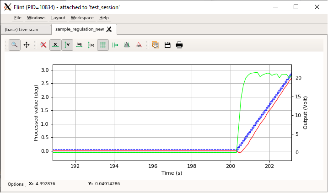Click the dashed blue ramp curve
The image size is (328, 193).
[x=264, y=112]
